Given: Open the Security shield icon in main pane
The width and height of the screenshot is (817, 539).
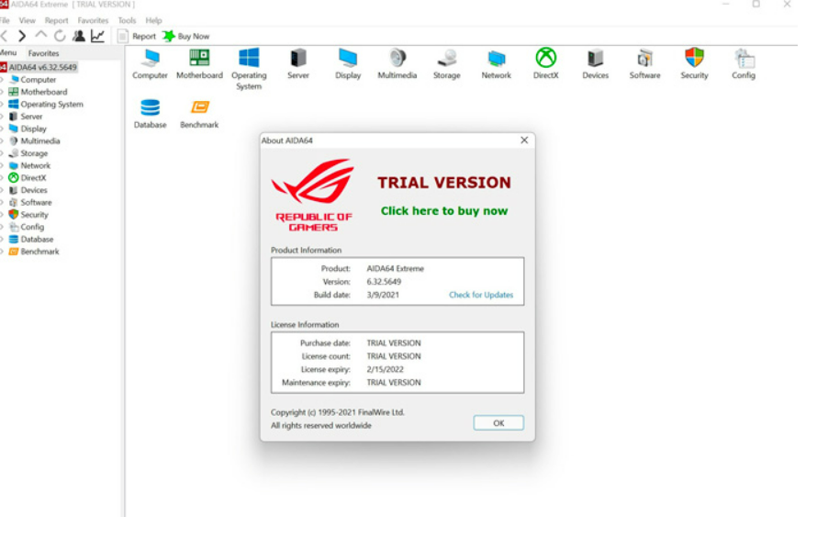Looking at the screenshot, I should [694, 63].
